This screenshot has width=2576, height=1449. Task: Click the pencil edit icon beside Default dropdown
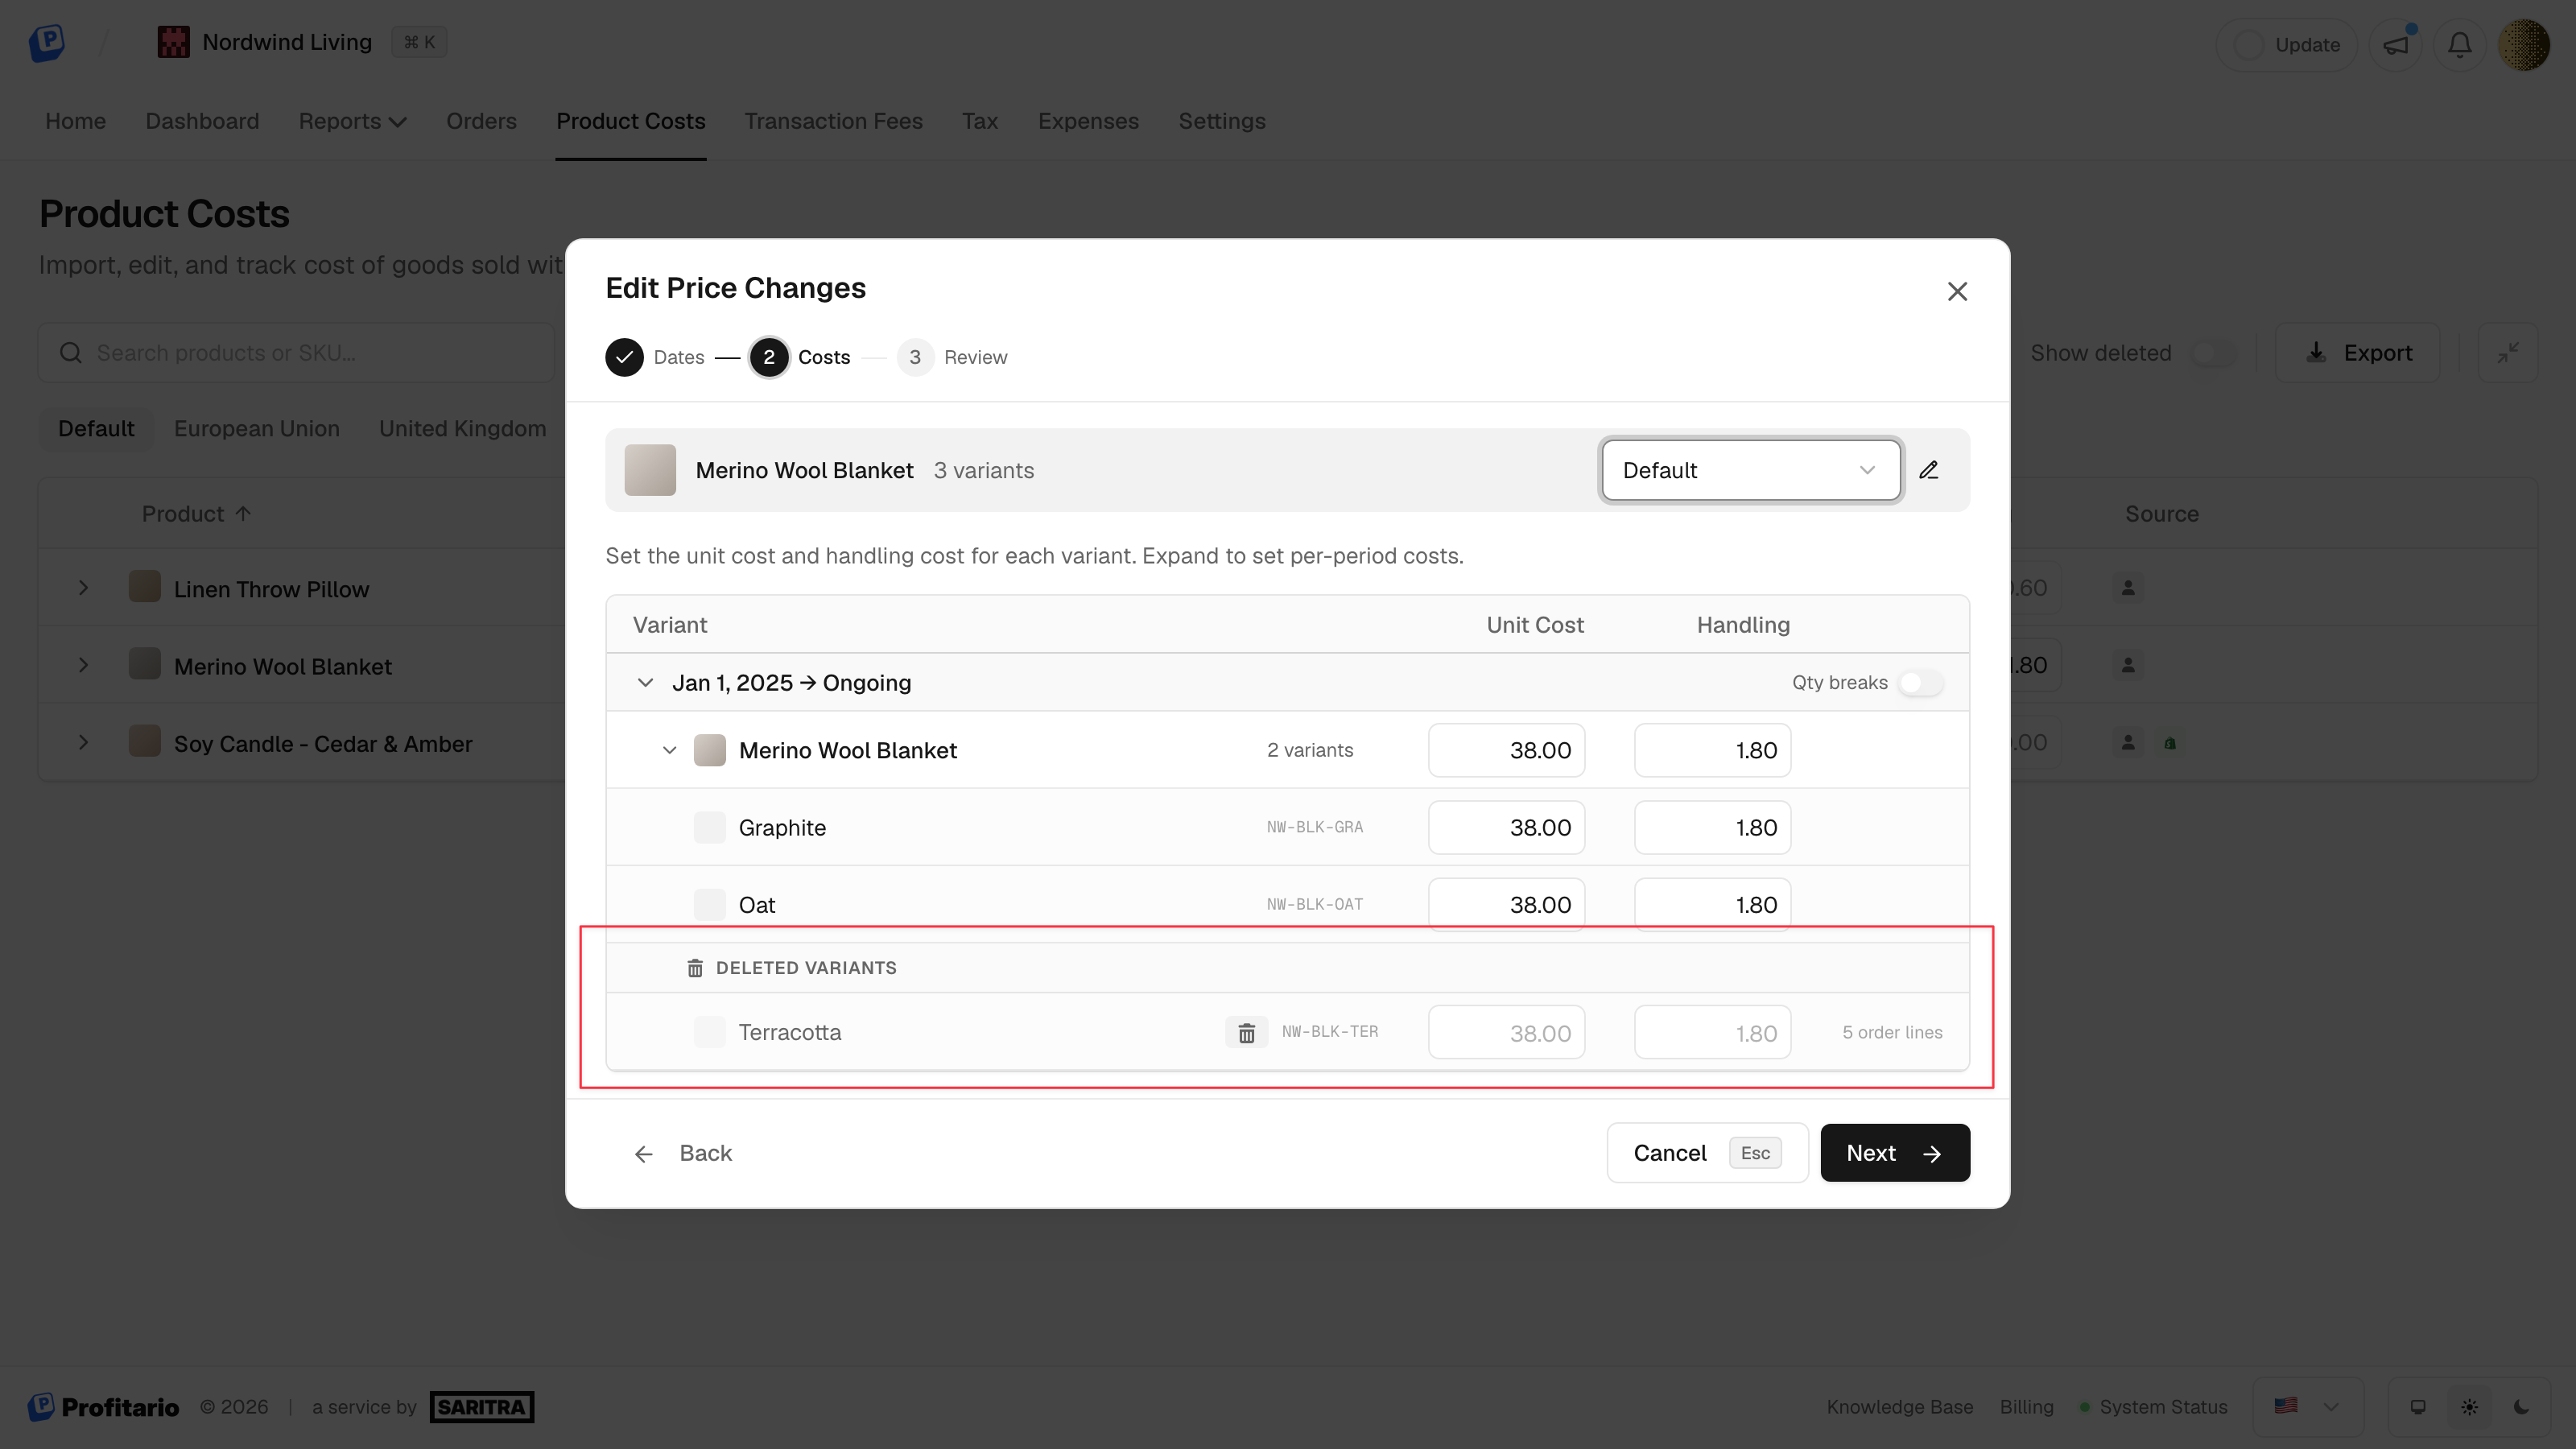pyautogui.click(x=1929, y=470)
